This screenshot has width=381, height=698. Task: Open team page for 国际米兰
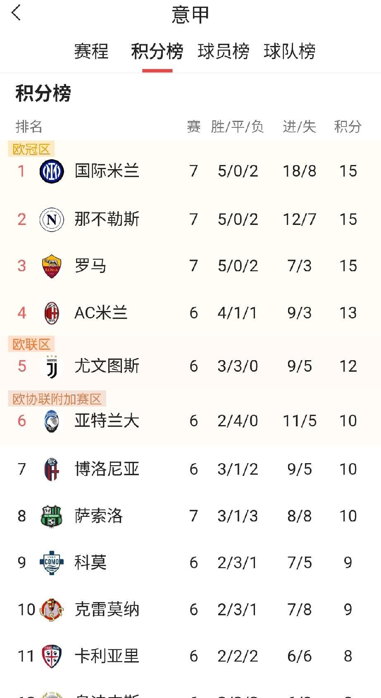coord(107,171)
